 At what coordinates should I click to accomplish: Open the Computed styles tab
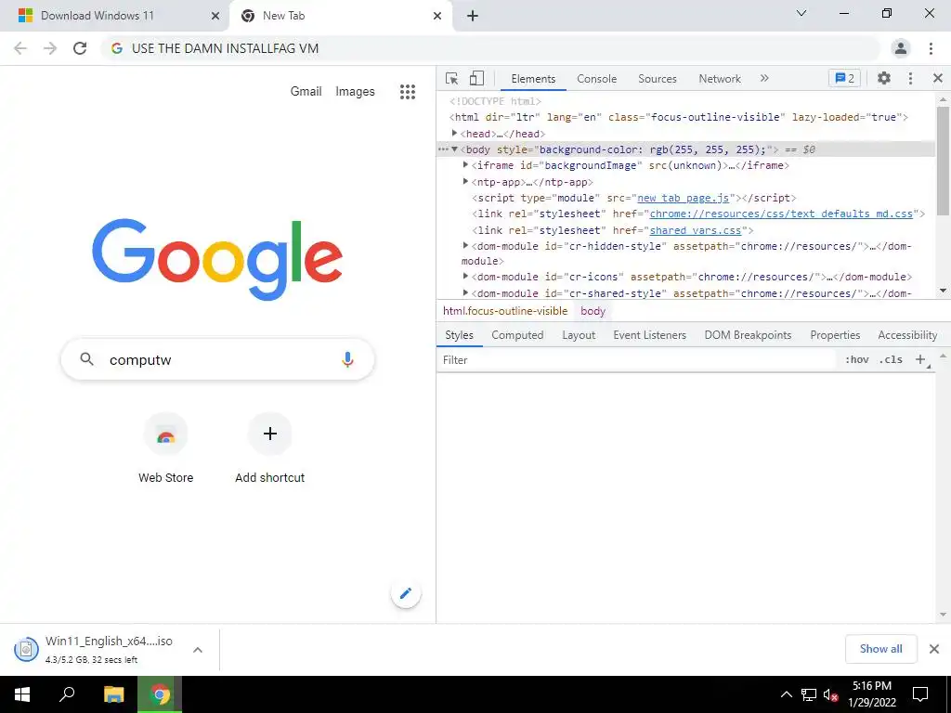[x=517, y=335]
